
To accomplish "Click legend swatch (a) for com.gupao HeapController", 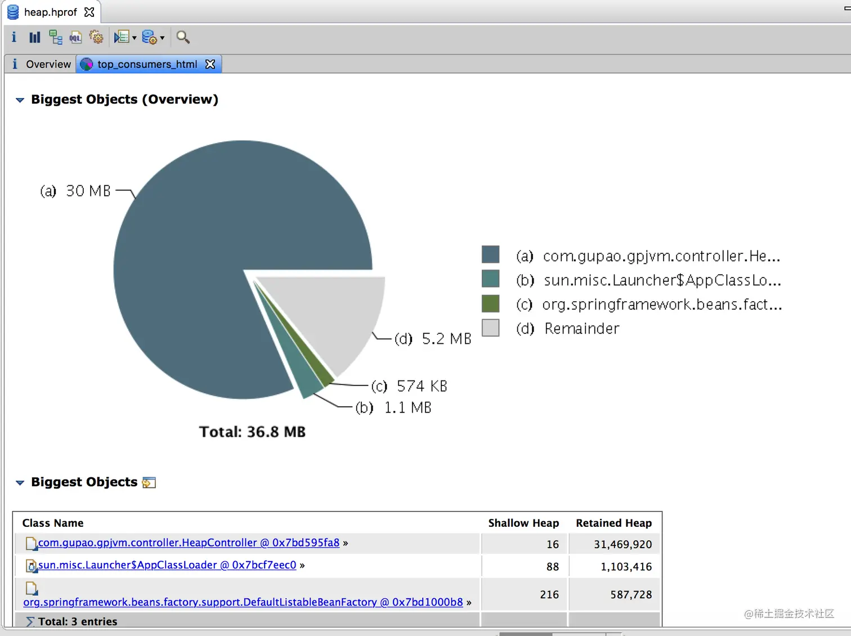I will [x=491, y=254].
